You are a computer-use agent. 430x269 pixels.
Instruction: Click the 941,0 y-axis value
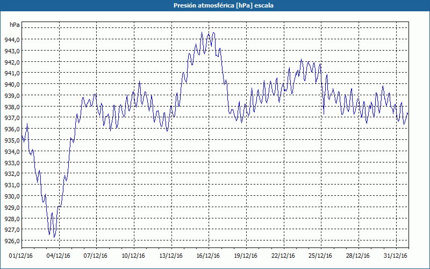pos(12,73)
